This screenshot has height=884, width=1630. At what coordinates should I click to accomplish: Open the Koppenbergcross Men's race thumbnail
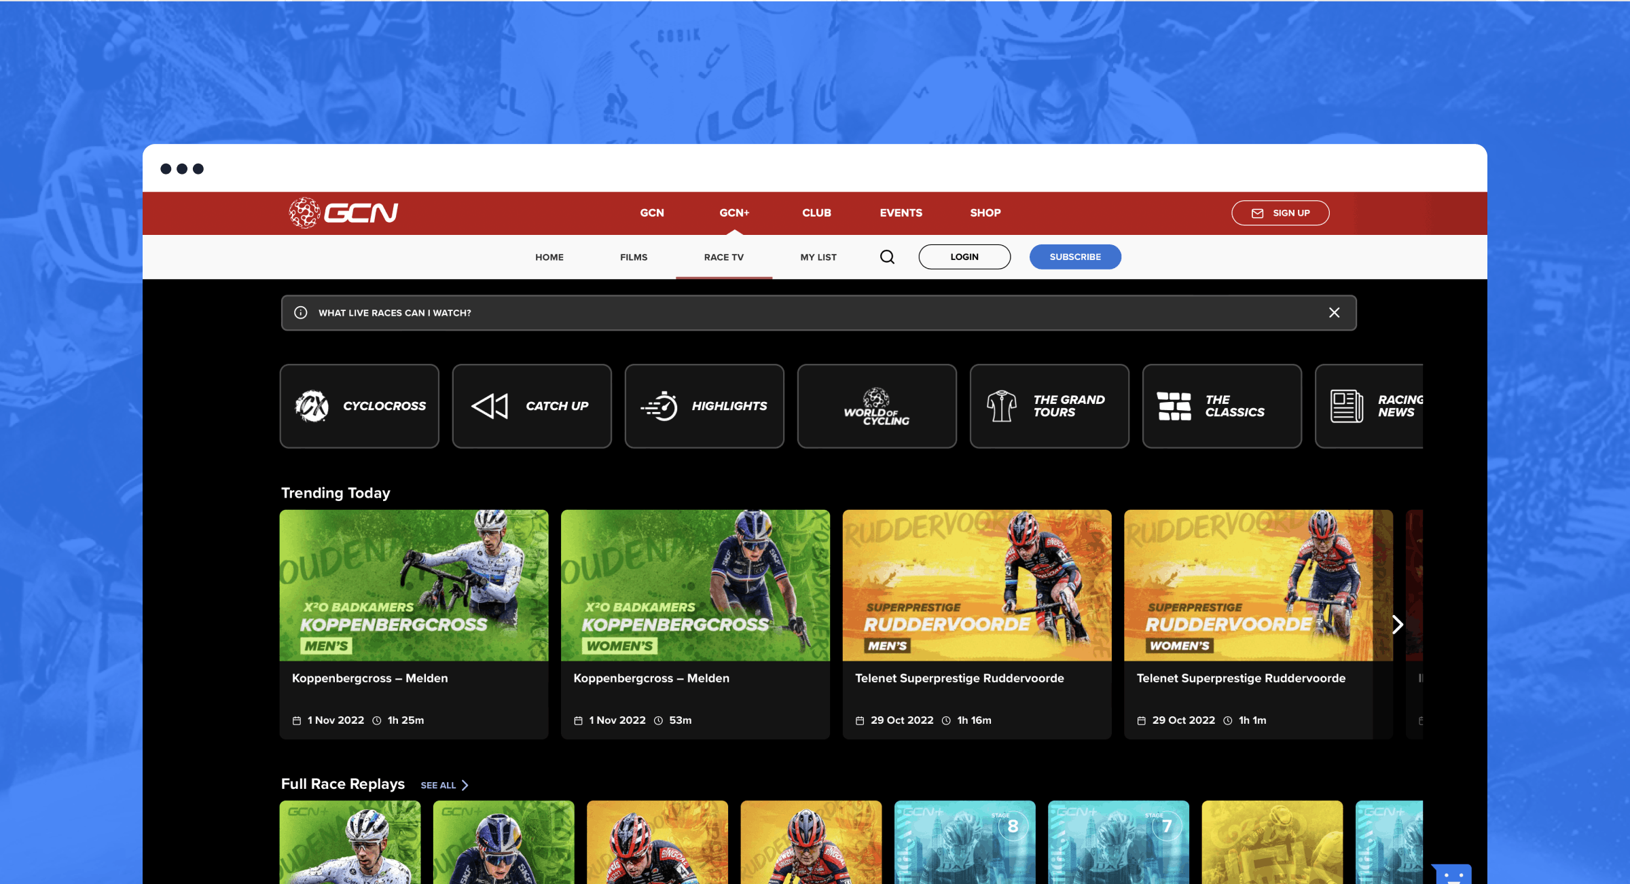pos(414,585)
